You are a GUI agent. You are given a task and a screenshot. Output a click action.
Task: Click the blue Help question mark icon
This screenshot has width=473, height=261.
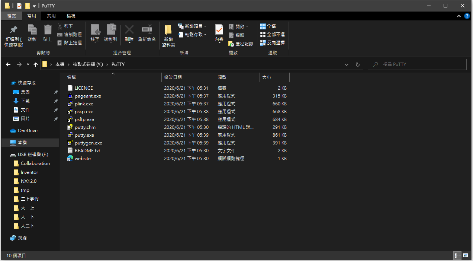(x=467, y=16)
